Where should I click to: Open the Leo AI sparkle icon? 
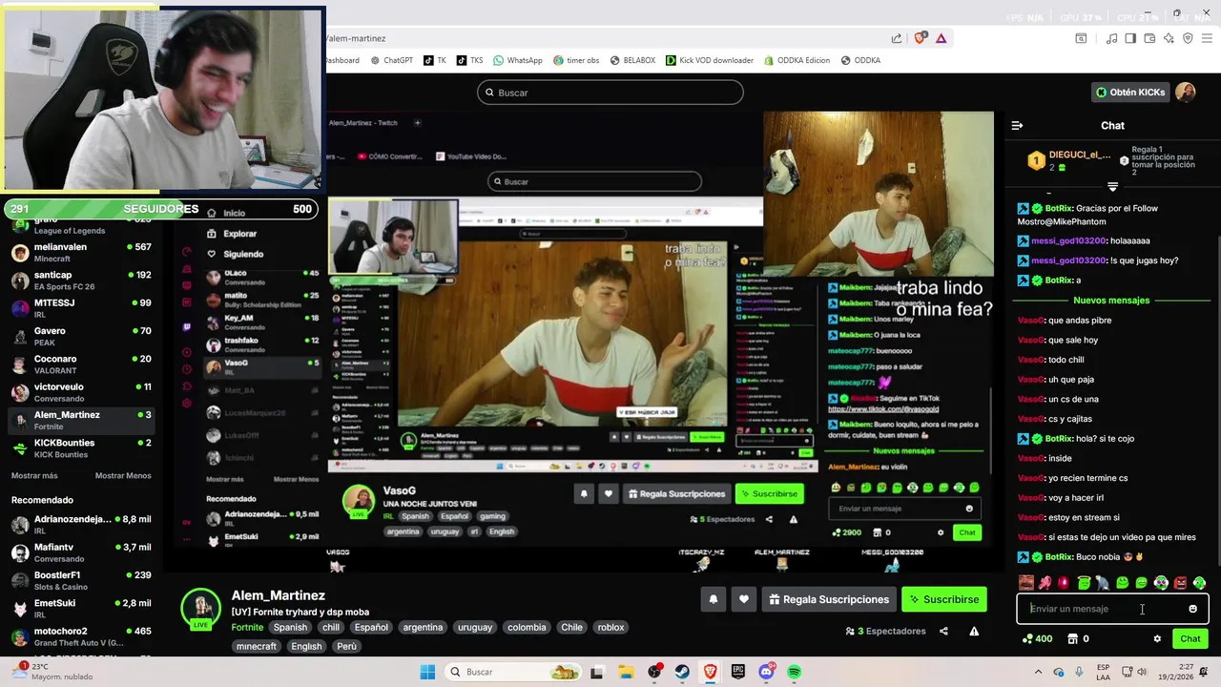point(1169,38)
